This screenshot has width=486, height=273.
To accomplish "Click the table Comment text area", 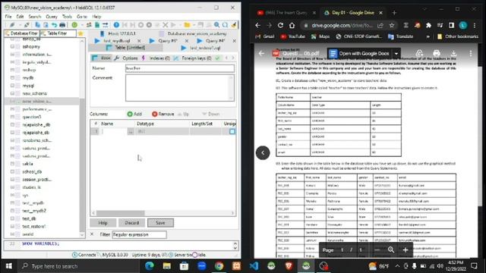I will pyautogui.click(x=180, y=88).
